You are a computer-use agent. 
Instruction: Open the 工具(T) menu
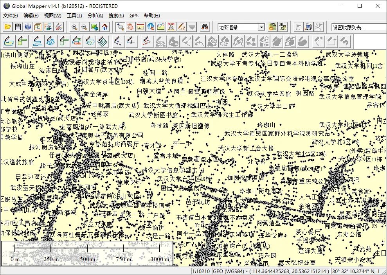tap(74, 16)
